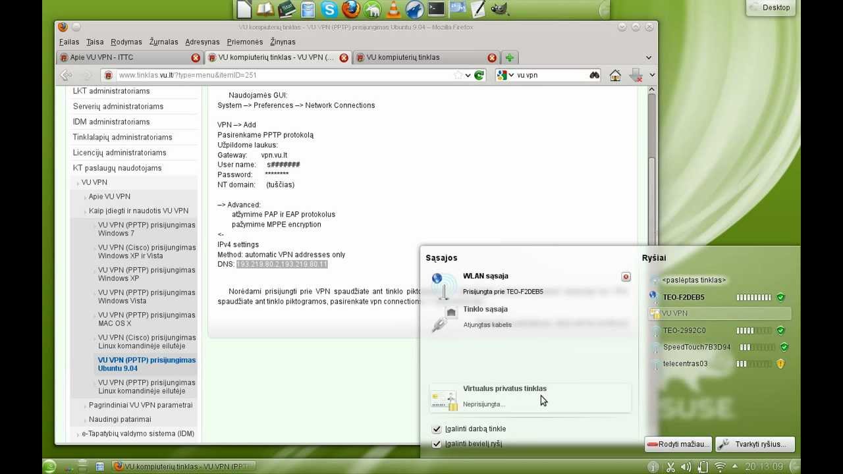Open the Priemonės menu
Viewport: 843px width, 474px height.
point(244,41)
